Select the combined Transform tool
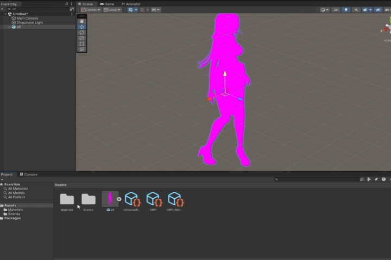 click(81, 49)
